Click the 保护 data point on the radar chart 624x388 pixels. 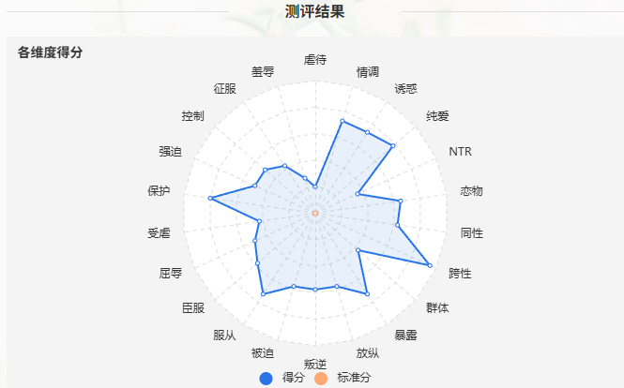[x=210, y=198]
